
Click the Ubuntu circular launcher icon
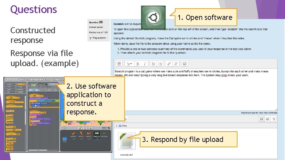tap(153, 17)
